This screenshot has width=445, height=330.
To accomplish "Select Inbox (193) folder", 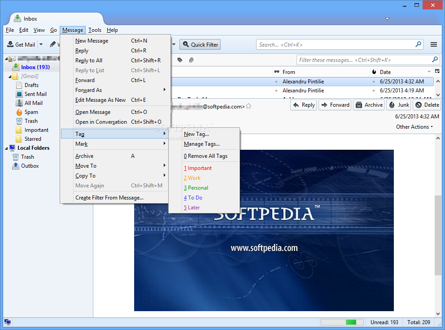I will (x=35, y=67).
